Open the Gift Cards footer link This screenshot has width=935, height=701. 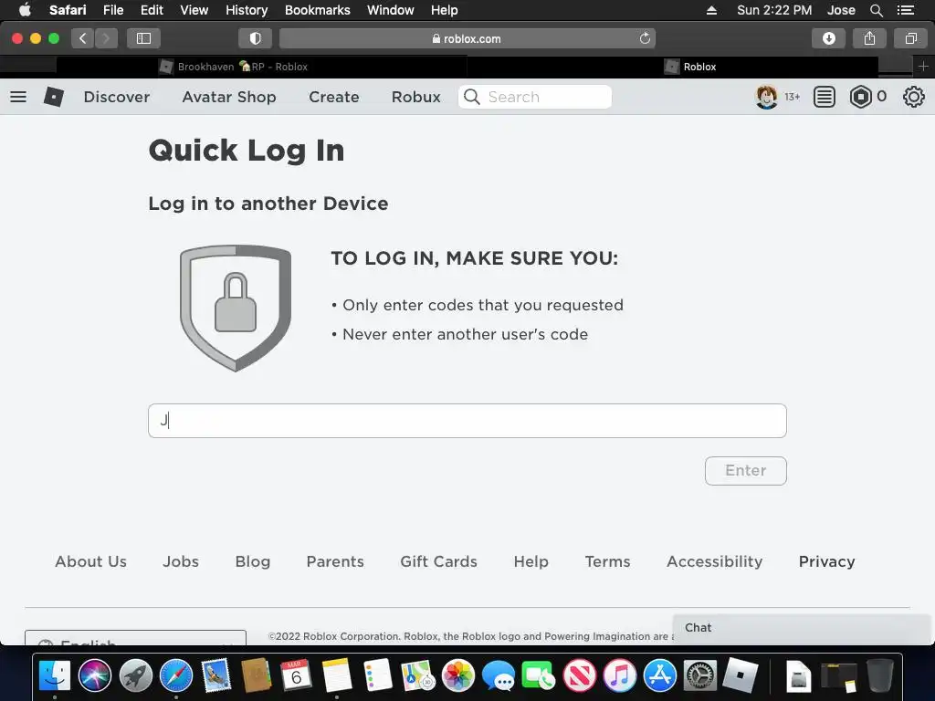pos(438,561)
